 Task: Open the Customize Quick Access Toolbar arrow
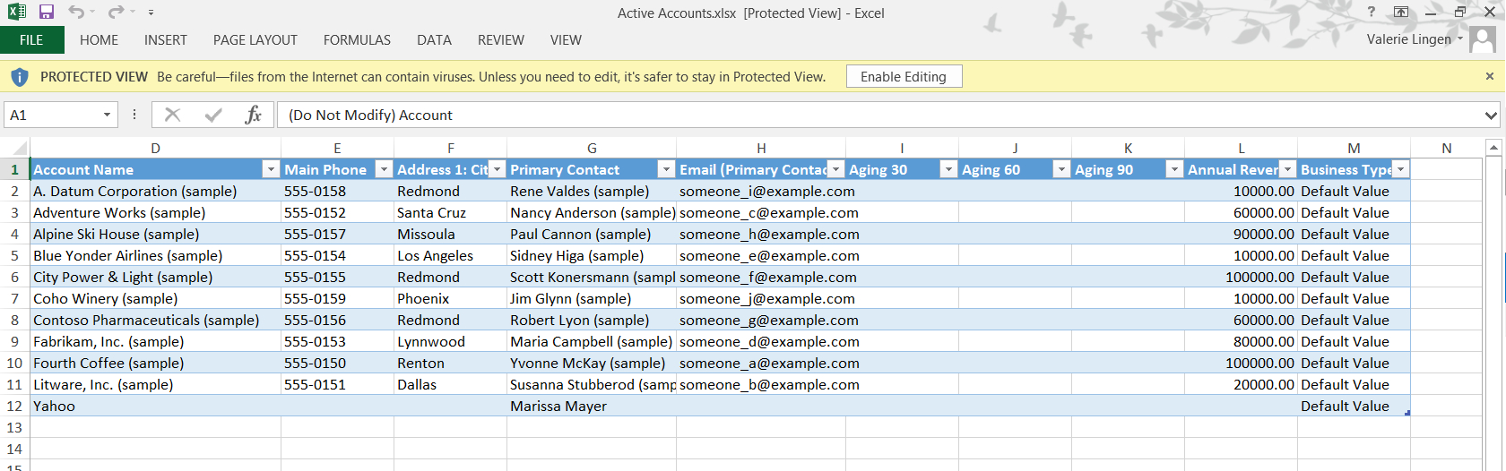tap(151, 13)
